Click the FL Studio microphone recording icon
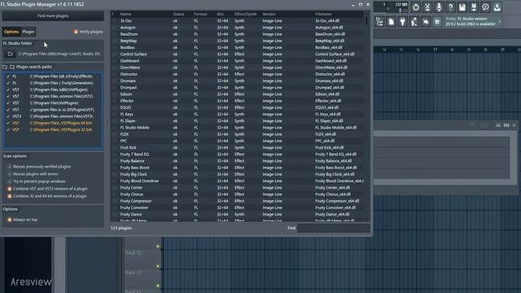Viewport: 521px width, 293px height. 439,7
